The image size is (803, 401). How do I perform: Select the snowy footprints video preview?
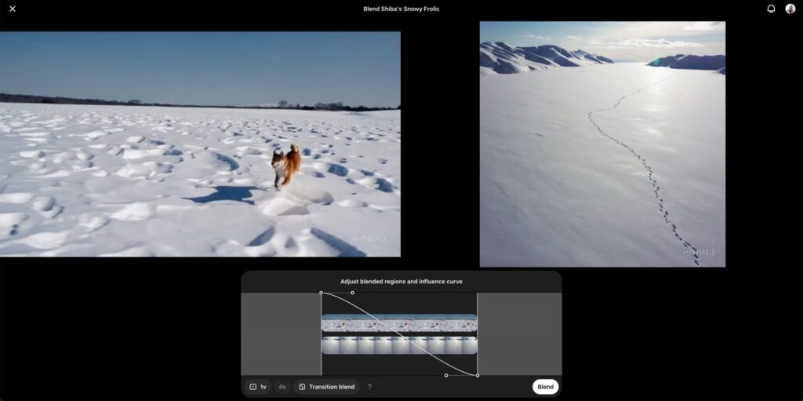point(602,144)
